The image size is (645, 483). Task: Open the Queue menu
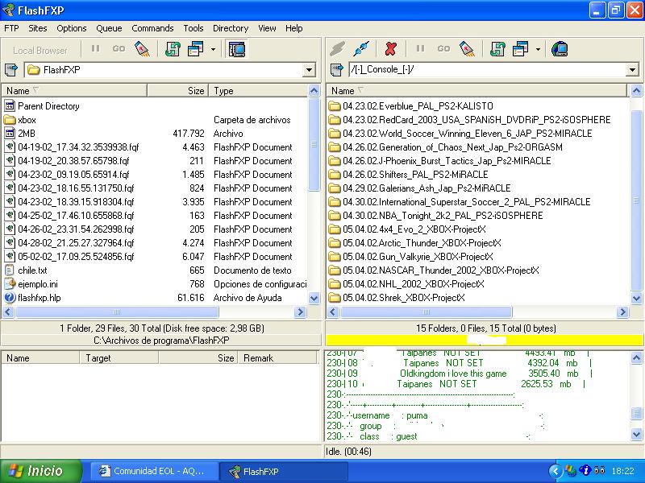coord(109,28)
